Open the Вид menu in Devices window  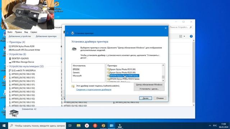tap(26, 32)
